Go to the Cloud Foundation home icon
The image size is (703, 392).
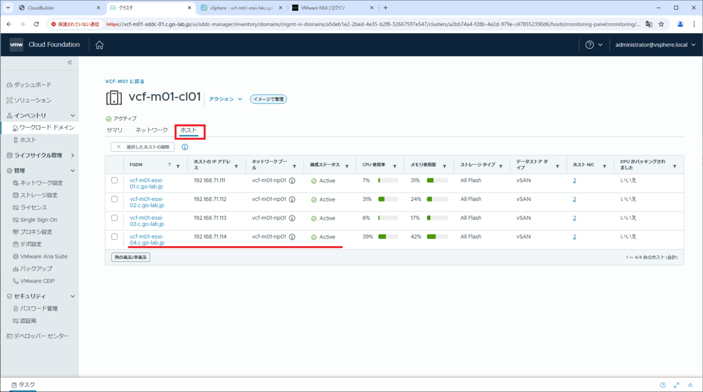pyautogui.click(x=100, y=45)
